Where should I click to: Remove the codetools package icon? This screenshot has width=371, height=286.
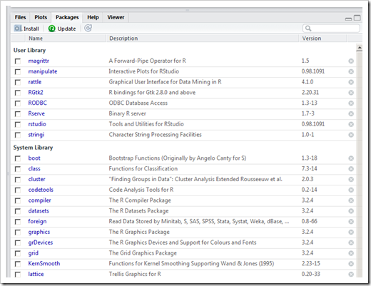point(351,190)
